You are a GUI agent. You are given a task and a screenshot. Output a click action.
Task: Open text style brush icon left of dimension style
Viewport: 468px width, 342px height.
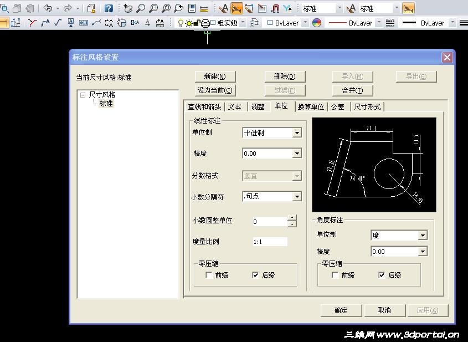tap(223, 8)
